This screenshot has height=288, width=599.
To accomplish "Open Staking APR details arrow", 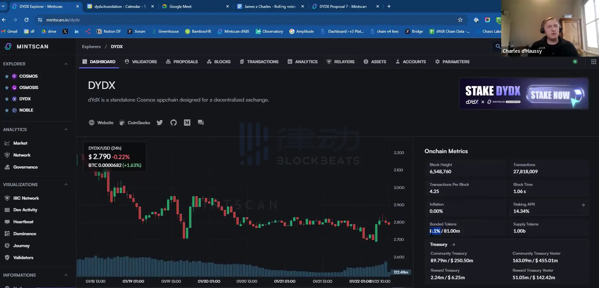I will pyautogui.click(x=583, y=205).
